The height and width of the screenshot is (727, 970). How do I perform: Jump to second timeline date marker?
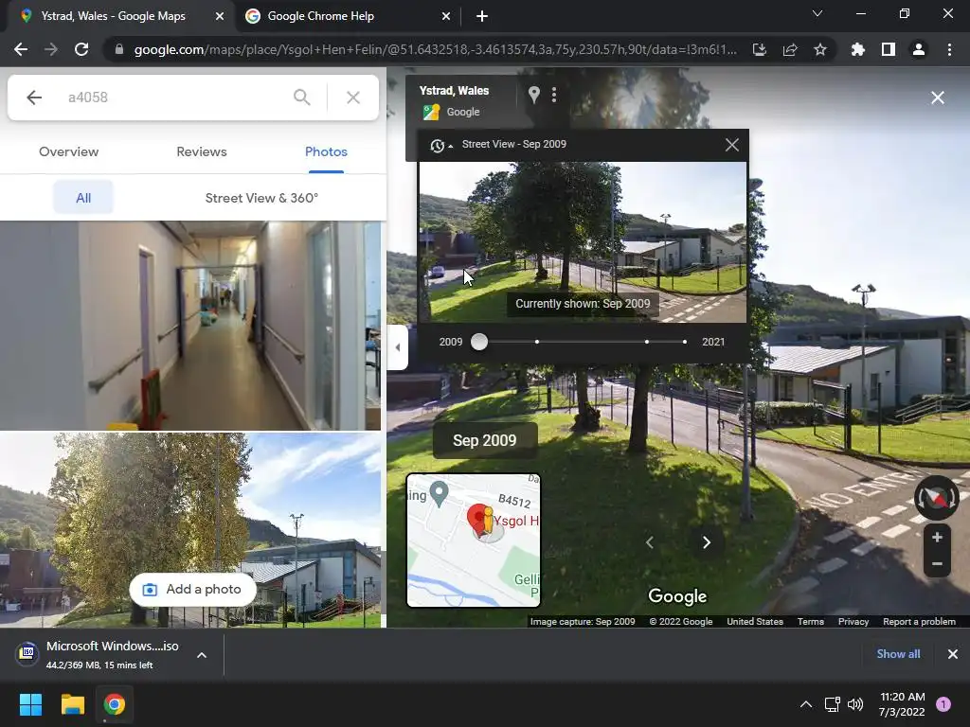[x=537, y=341]
